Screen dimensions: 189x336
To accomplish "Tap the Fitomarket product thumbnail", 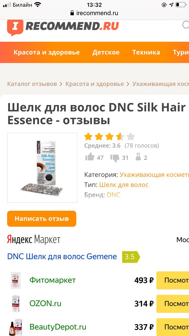I will pos(15,280).
